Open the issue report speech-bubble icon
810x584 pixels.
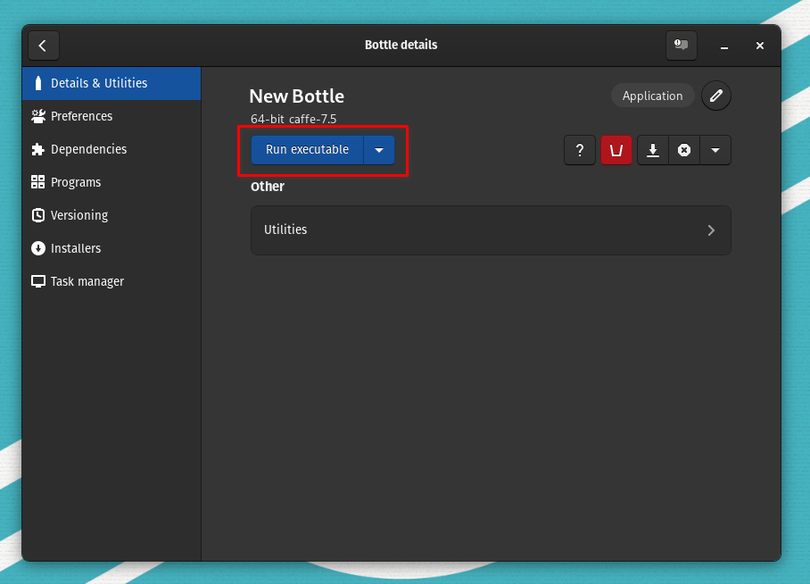point(681,46)
